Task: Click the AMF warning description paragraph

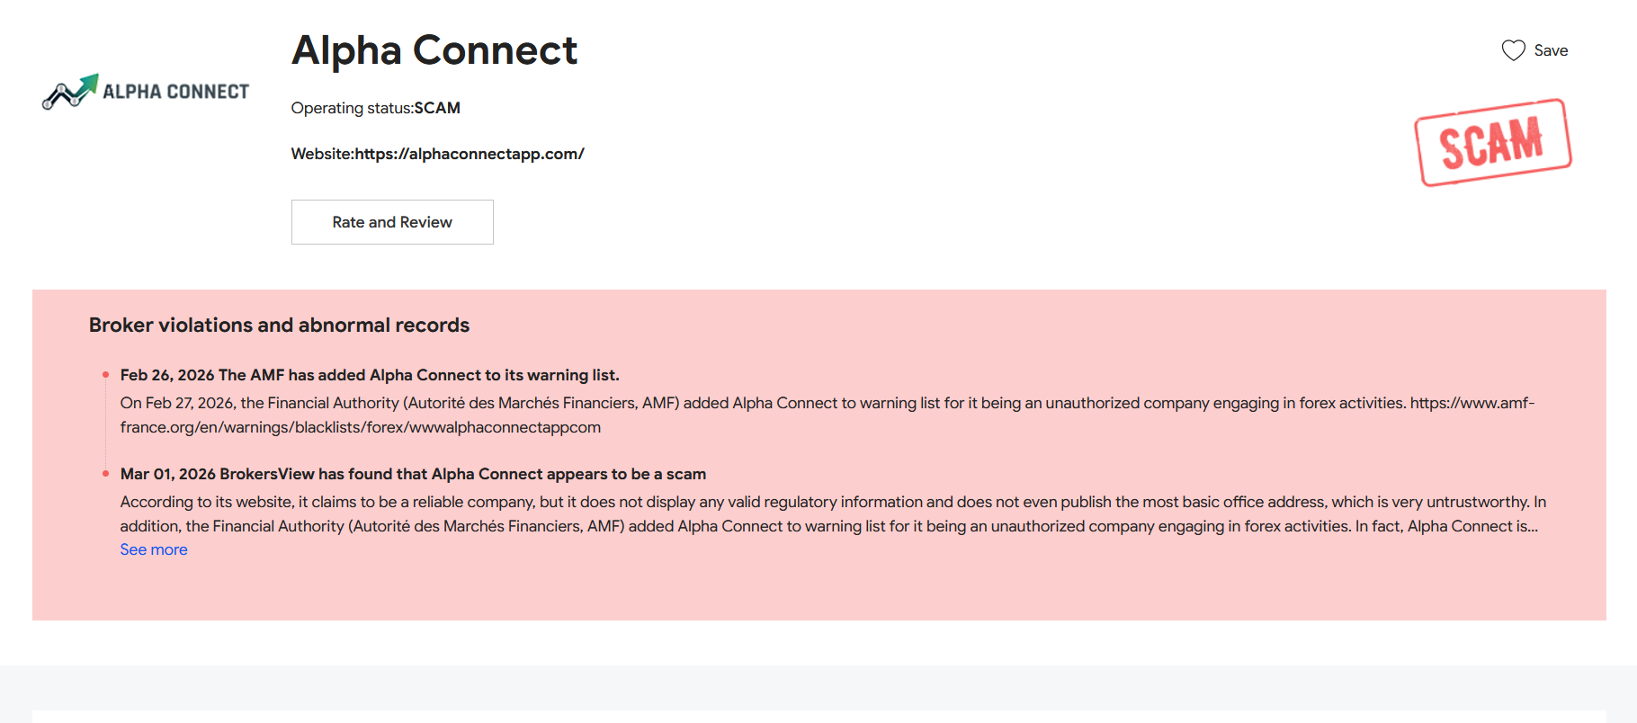Action: tap(827, 415)
